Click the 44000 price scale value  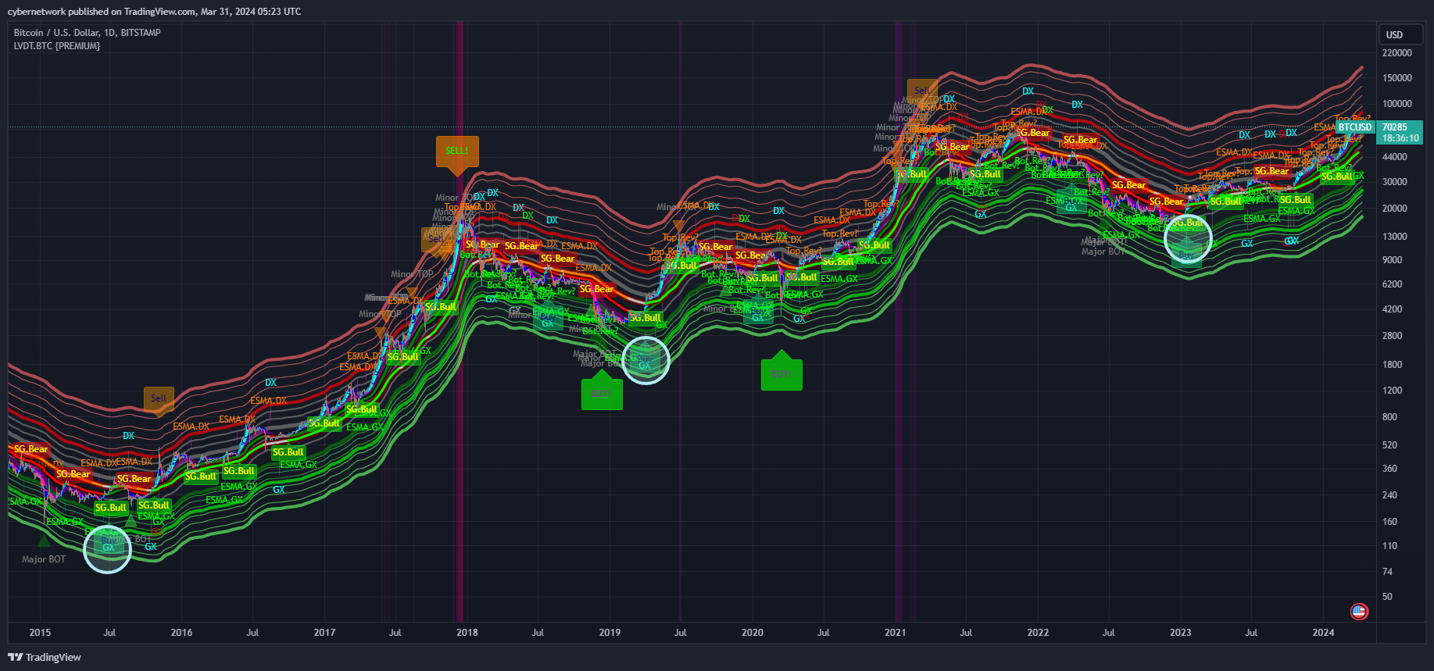click(x=1395, y=157)
